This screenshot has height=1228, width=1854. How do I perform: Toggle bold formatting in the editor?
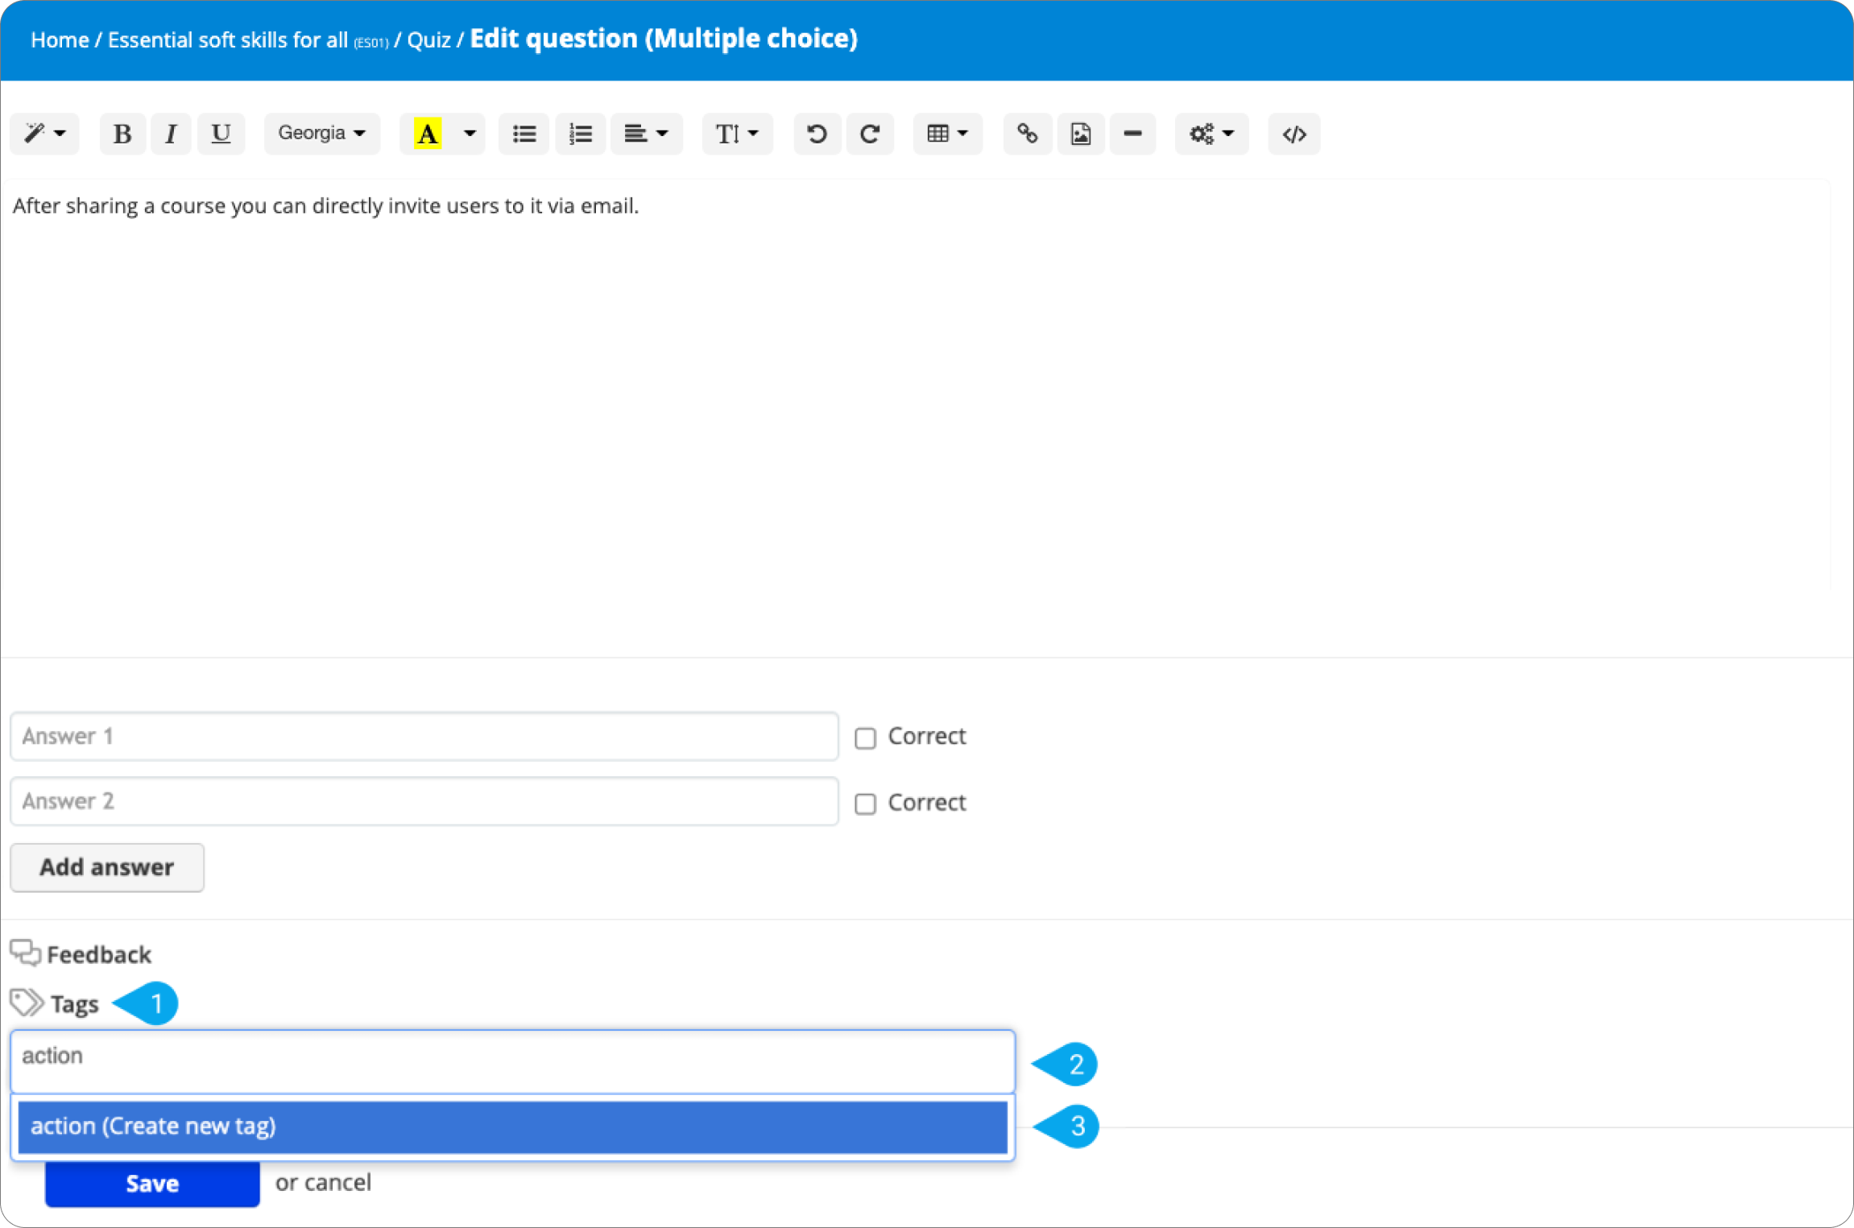click(x=122, y=133)
